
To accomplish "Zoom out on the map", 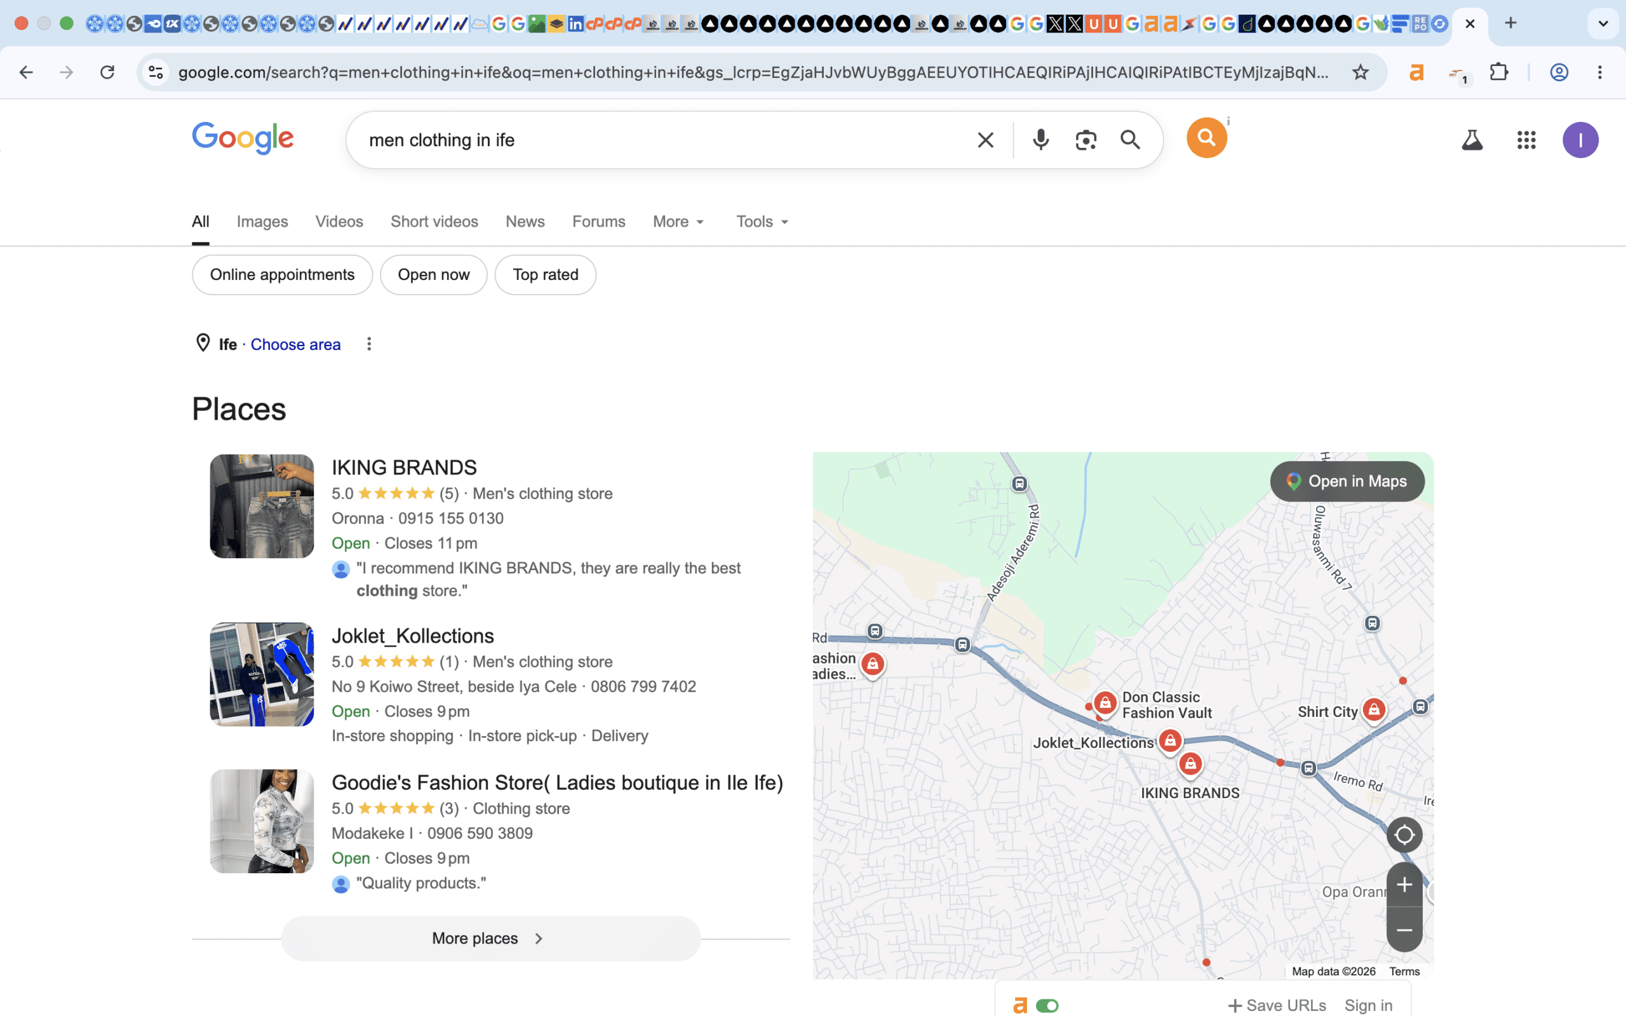I will tap(1404, 930).
